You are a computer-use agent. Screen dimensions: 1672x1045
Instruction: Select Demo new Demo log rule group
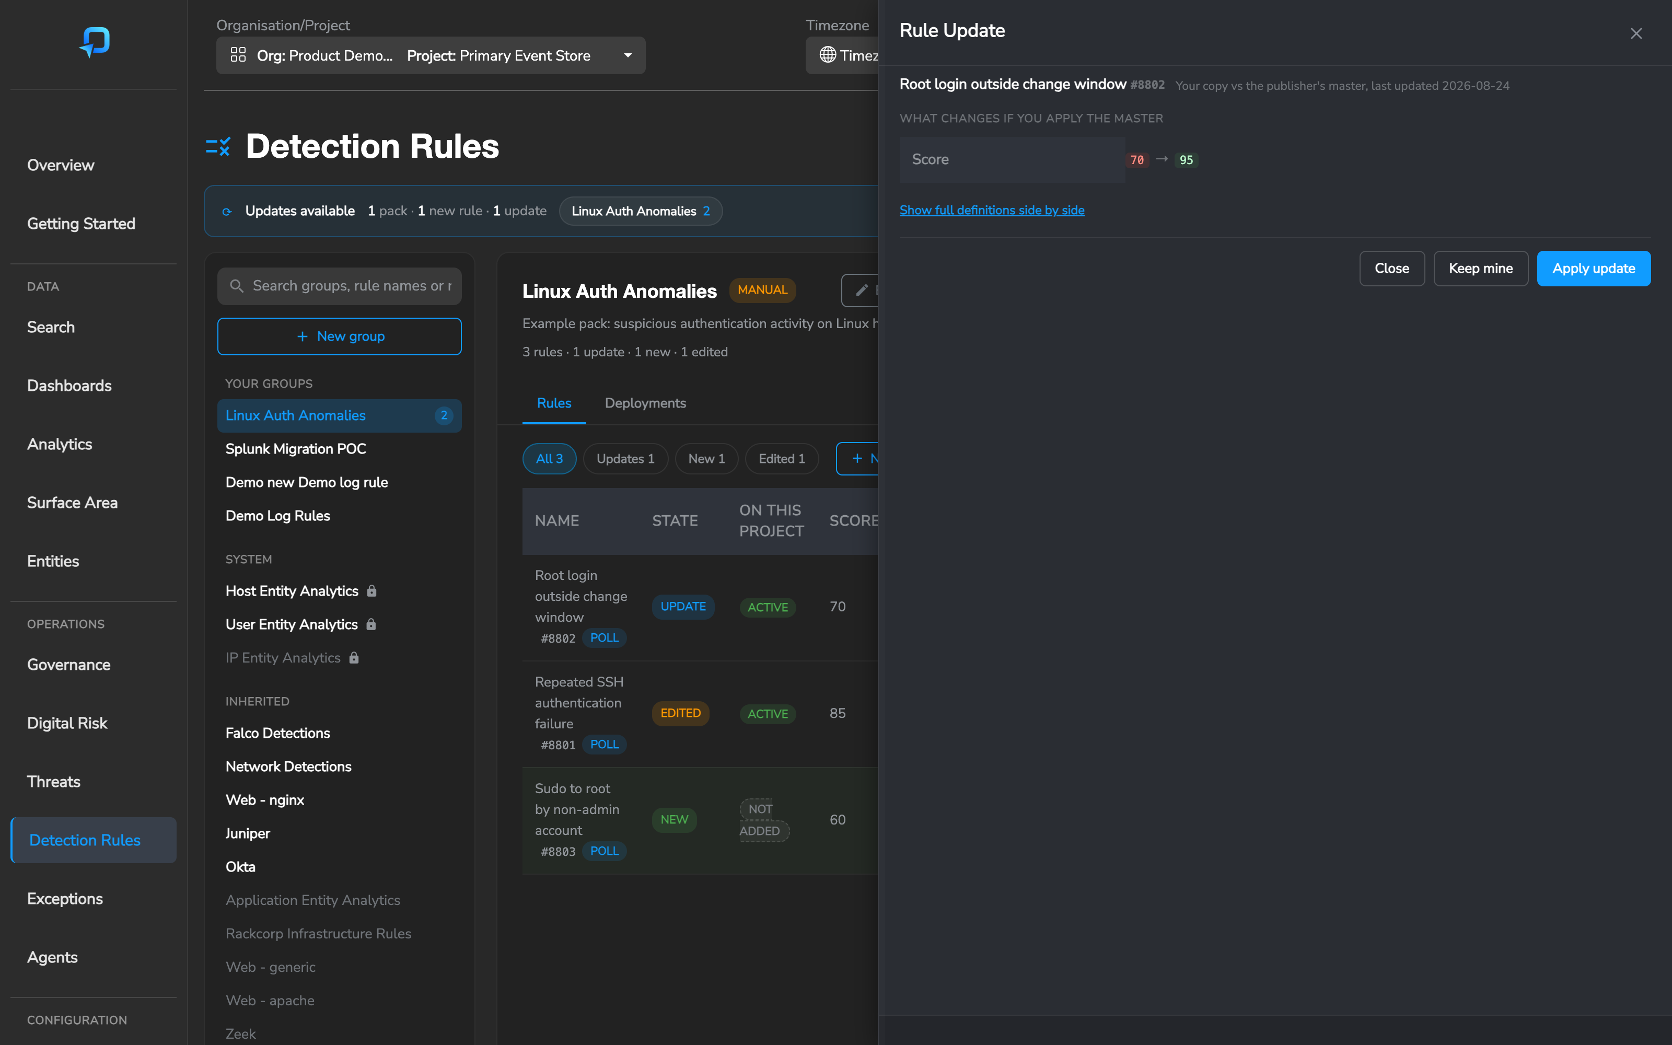pos(339,482)
